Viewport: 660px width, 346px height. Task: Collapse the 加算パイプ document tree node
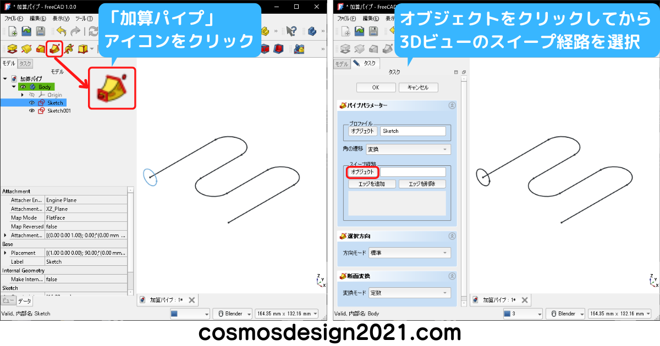5,79
